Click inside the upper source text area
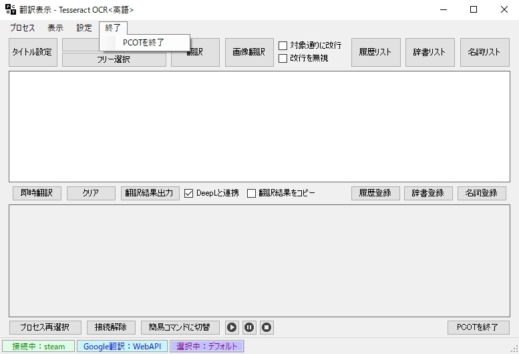 pos(259,126)
